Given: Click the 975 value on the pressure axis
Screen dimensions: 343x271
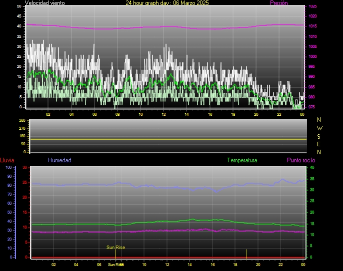Looking at the screenshot, I should [311, 107].
